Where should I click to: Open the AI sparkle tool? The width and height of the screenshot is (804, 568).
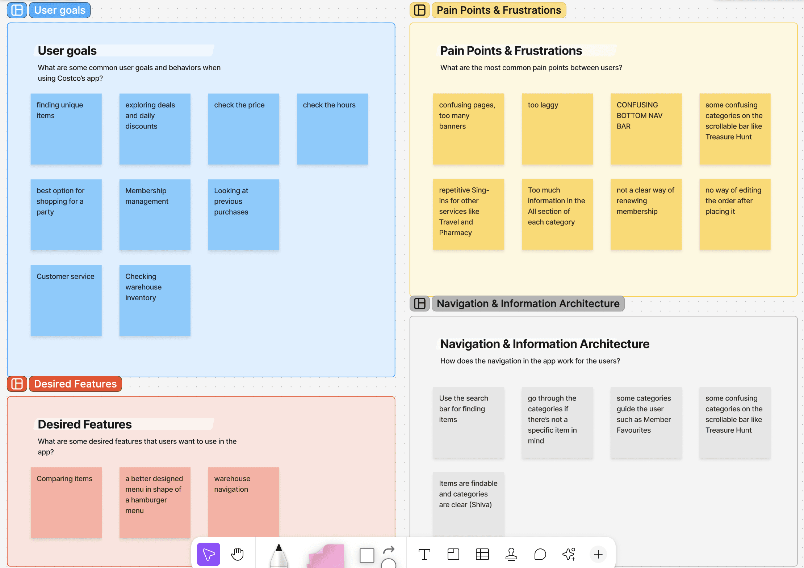click(569, 554)
